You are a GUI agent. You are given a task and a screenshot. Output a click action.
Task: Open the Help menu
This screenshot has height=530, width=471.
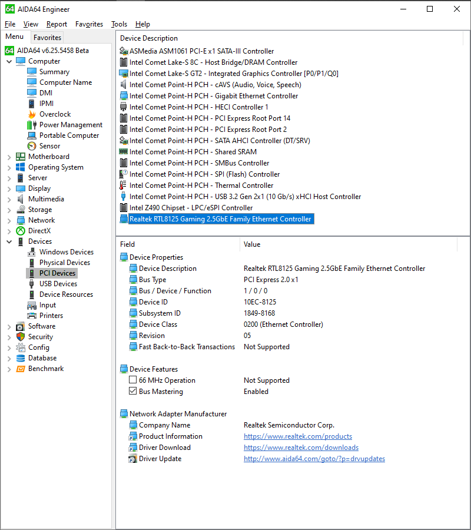point(142,24)
